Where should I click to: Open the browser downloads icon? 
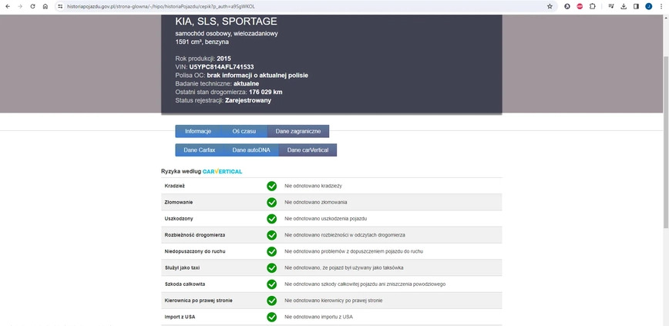[x=624, y=6]
